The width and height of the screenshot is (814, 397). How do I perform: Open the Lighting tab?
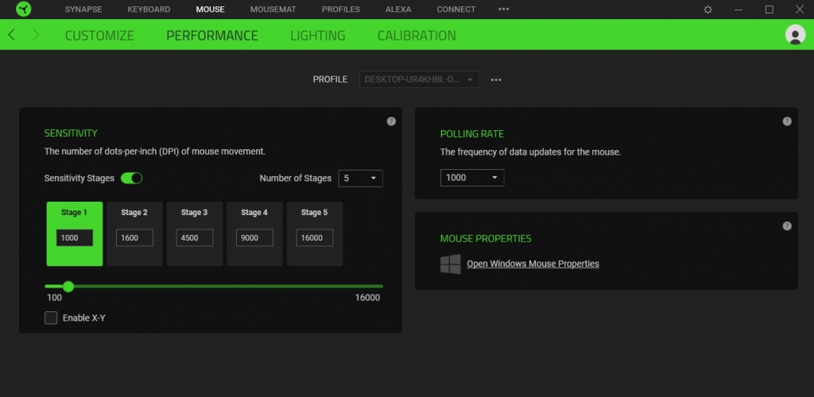tap(317, 36)
